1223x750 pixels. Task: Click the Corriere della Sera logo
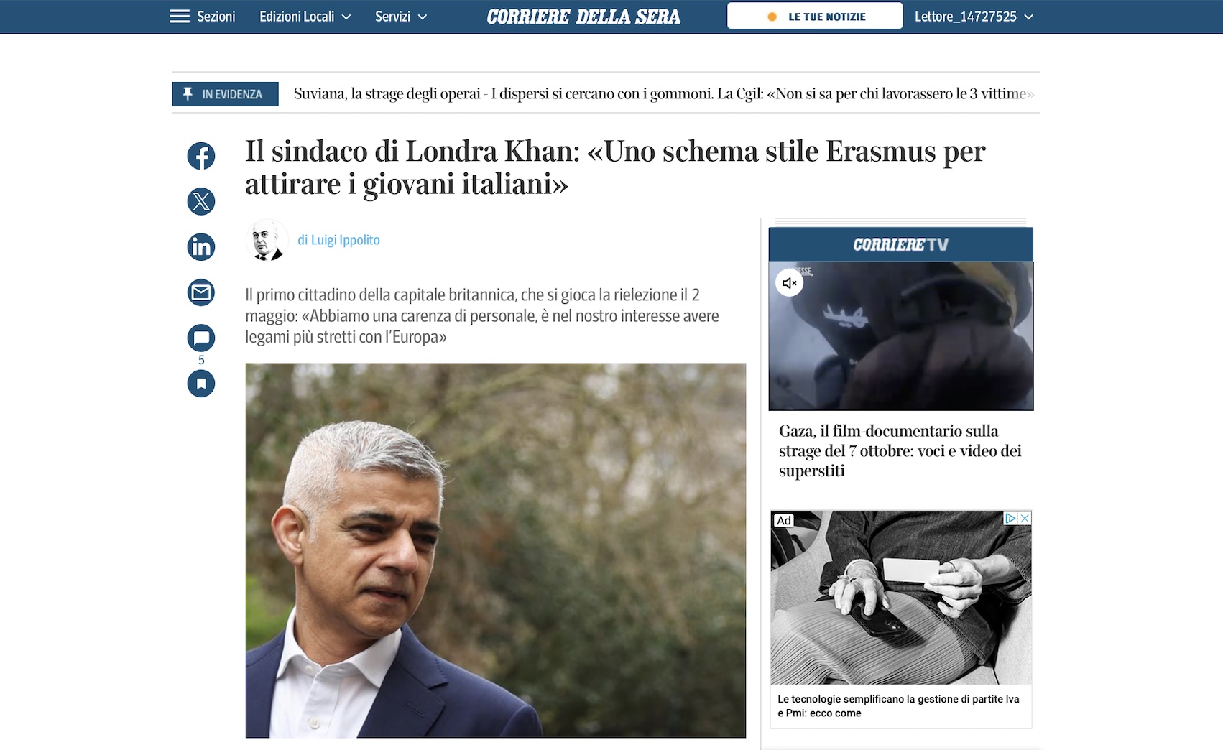click(x=583, y=17)
